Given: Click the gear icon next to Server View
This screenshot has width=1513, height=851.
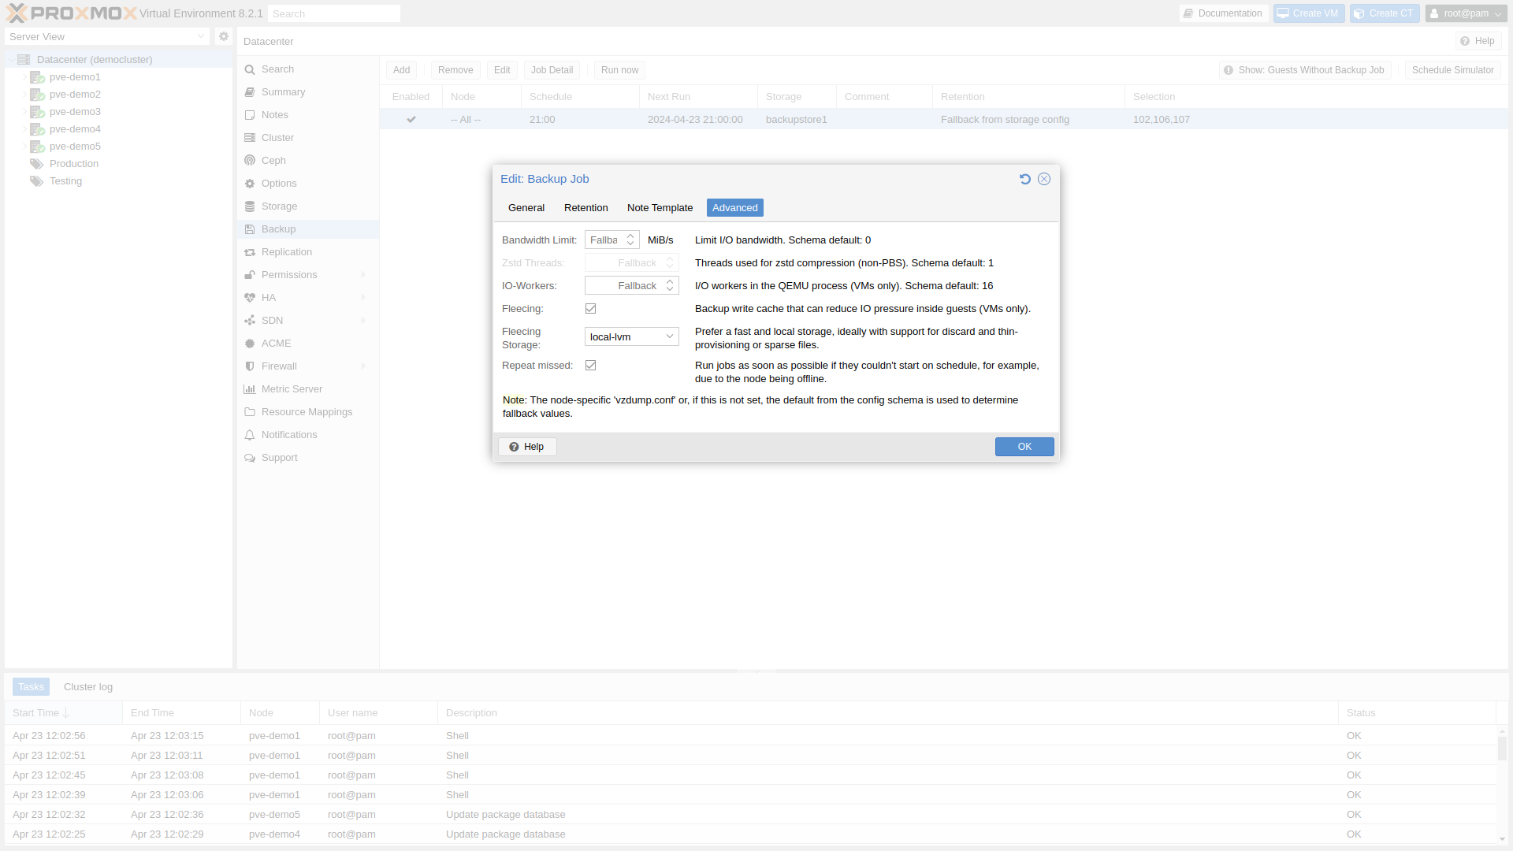Looking at the screenshot, I should (224, 36).
